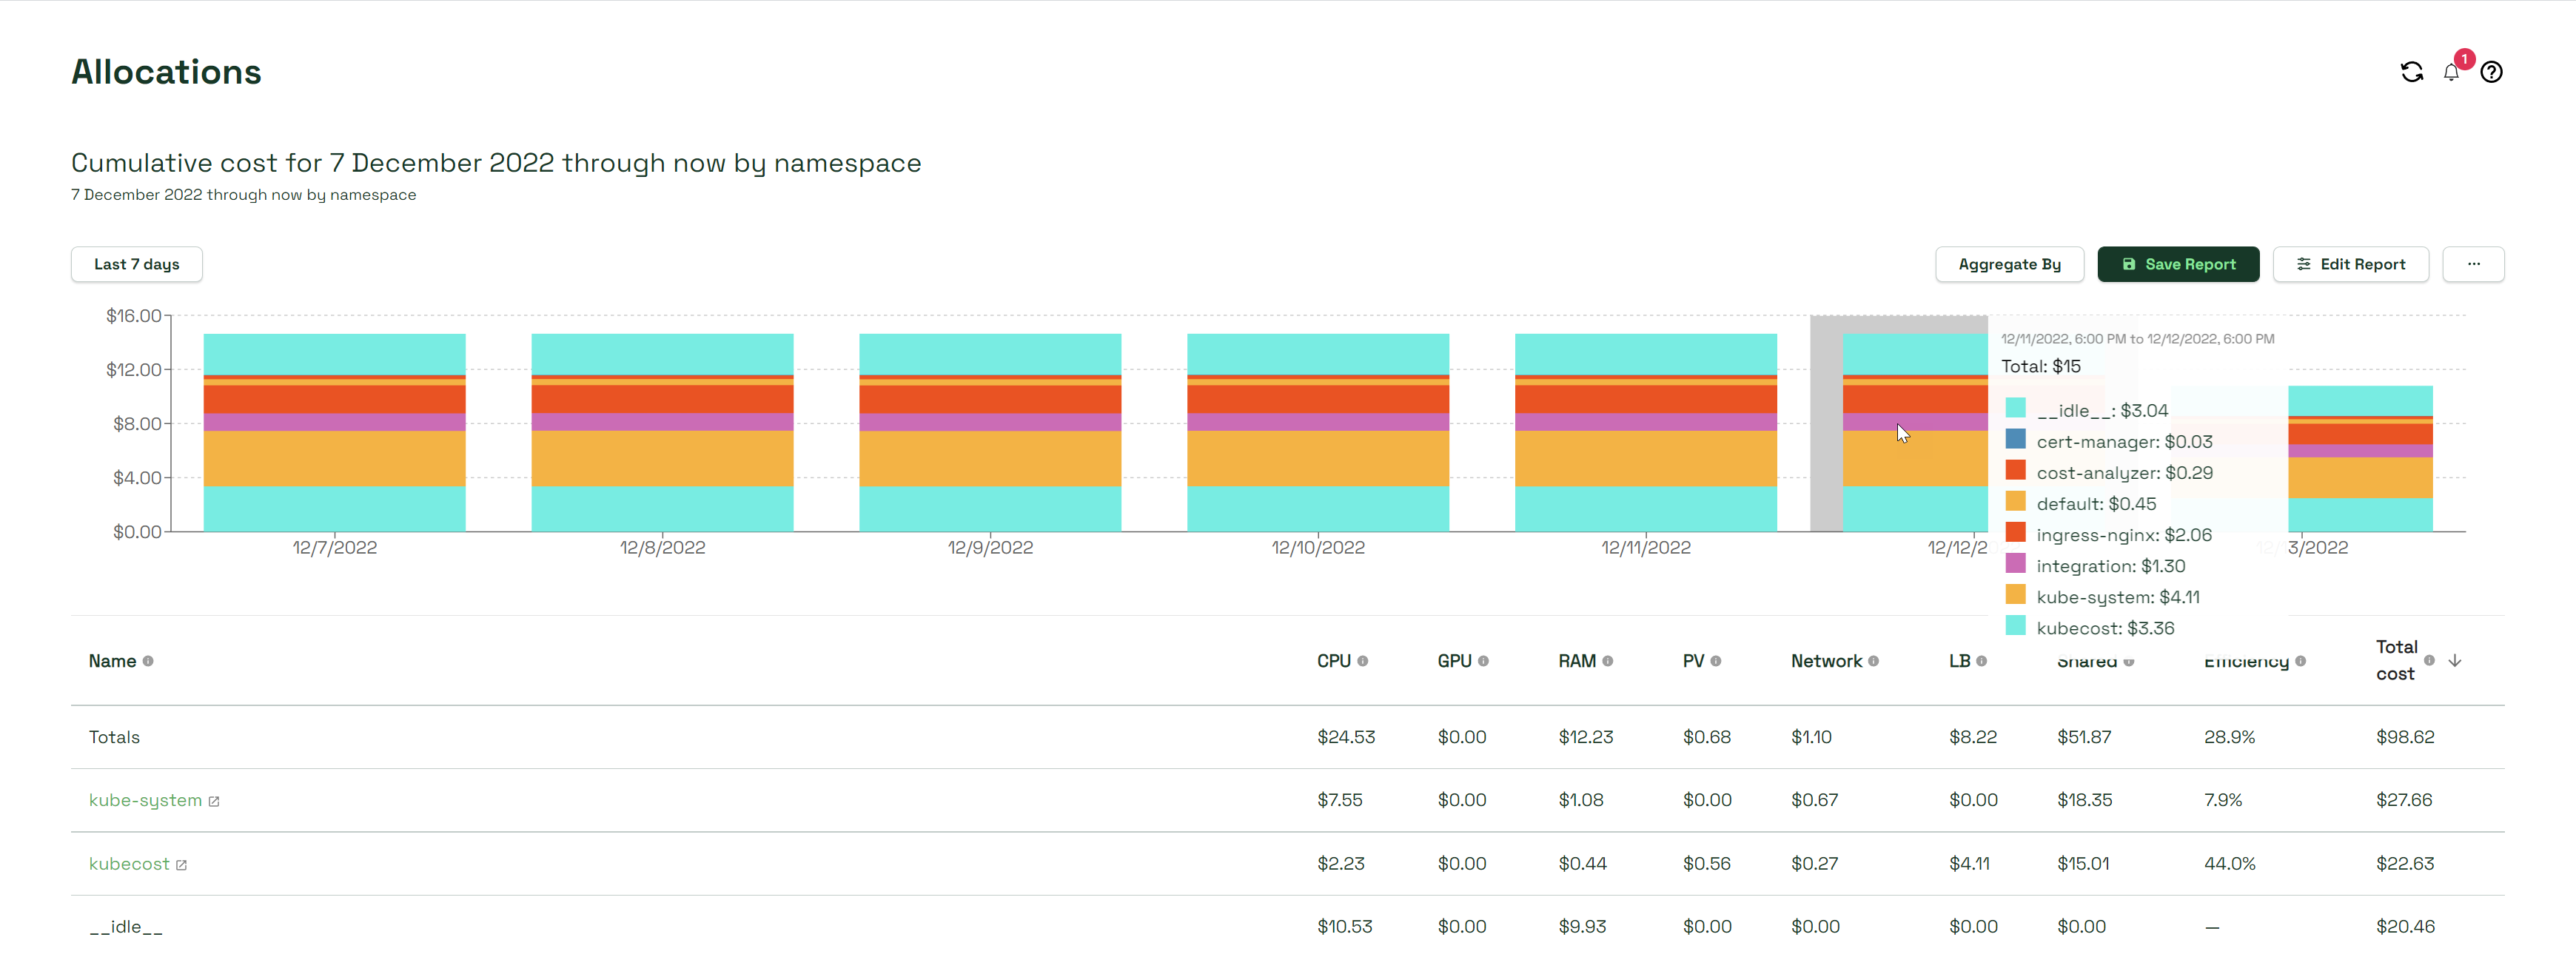Click external link icon beside kube-system
2576x957 pixels.
coord(214,801)
